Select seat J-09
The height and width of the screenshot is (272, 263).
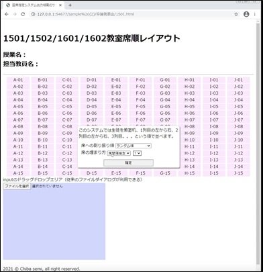click(x=238, y=133)
